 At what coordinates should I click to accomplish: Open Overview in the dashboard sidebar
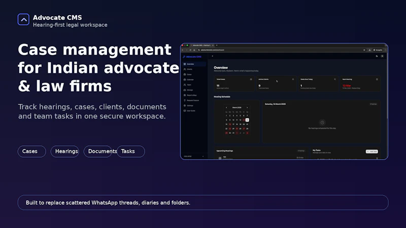tap(194, 64)
